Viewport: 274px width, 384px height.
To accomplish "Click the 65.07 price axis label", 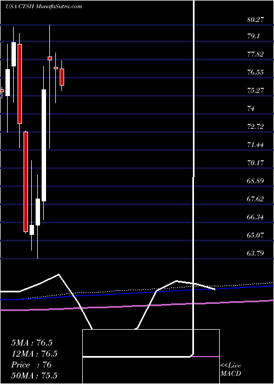I will click(255, 235).
